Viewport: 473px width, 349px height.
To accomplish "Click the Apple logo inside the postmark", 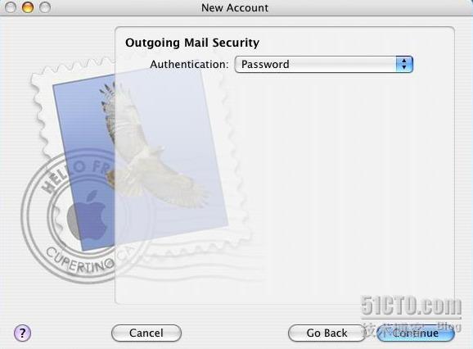I will (x=87, y=215).
